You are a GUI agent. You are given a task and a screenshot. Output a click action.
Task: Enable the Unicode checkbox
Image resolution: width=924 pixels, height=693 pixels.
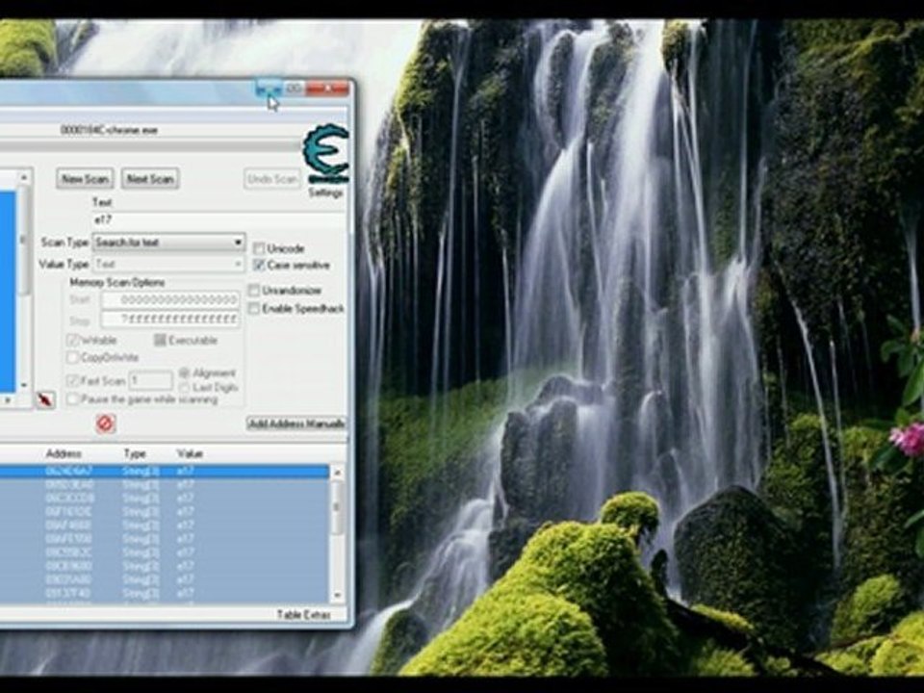click(x=259, y=248)
